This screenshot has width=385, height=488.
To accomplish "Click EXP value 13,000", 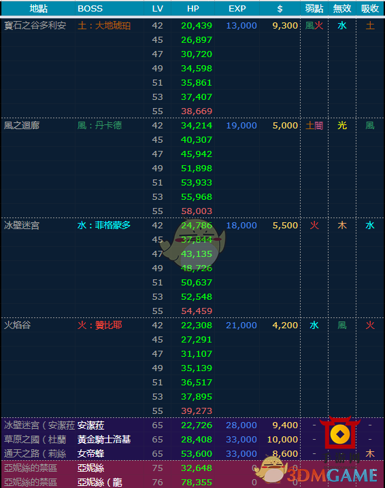I will pyautogui.click(x=241, y=26).
